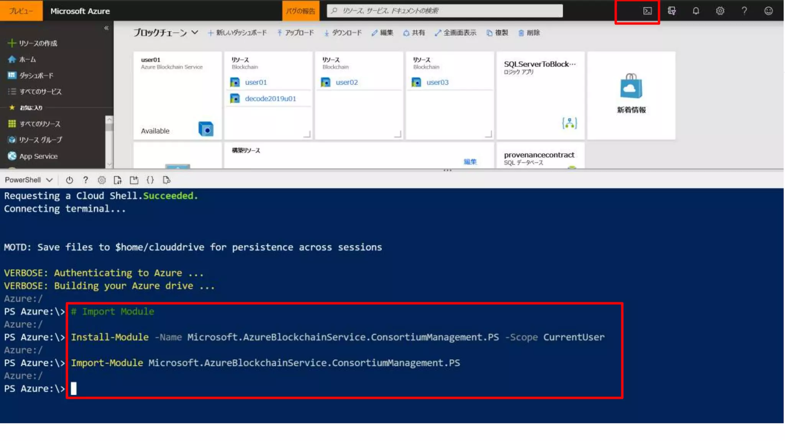Viewport: 785px width, 441px height.
Task: Click the decode2019u01 resource link
Action: (270, 99)
